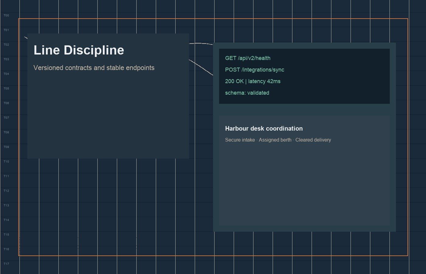426x274 pixels.
Task: Click the 'Line Discipline' heading
Action: coord(79,50)
